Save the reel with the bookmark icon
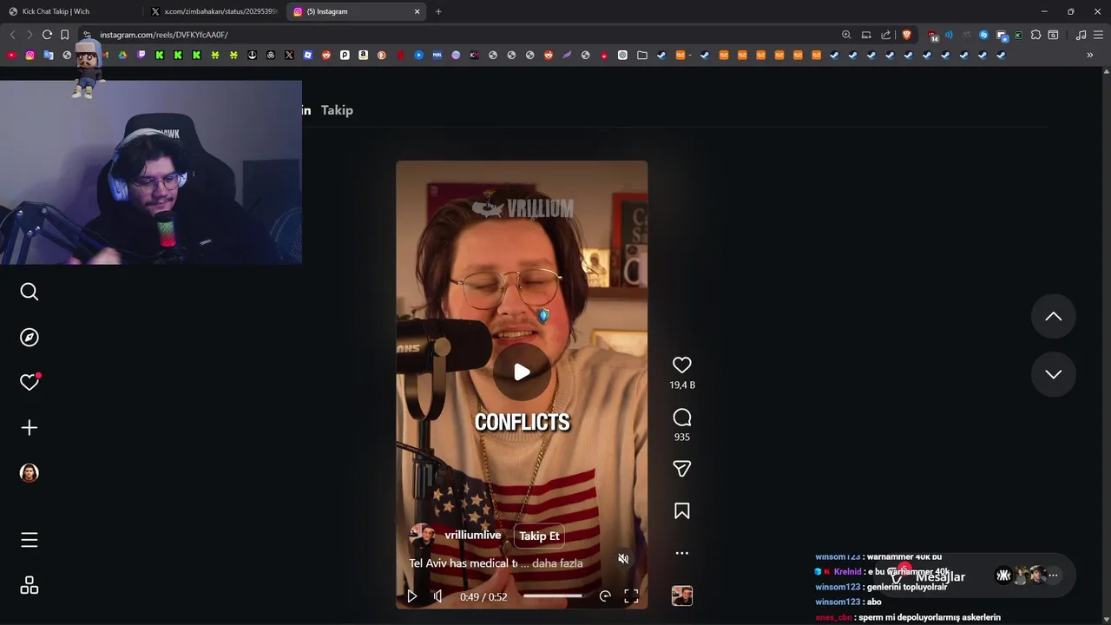 click(682, 511)
